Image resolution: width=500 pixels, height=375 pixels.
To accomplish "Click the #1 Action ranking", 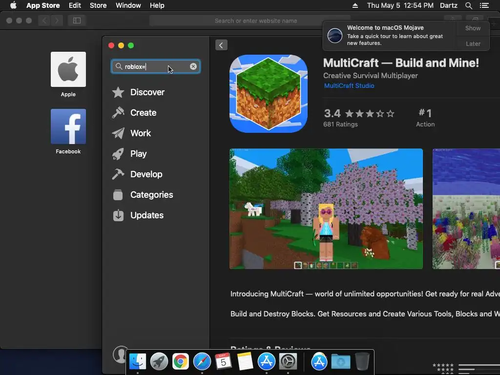I will (425, 118).
